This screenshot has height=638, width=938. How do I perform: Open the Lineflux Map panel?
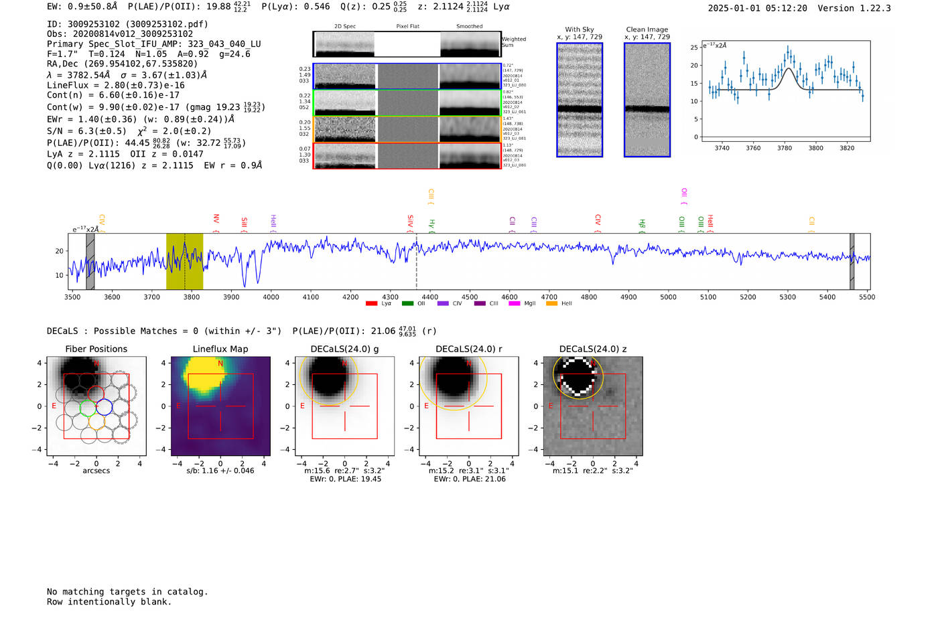(220, 406)
